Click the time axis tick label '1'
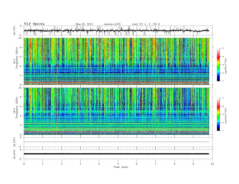239x184 pixels. pyautogui.click(x=43, y=164)
